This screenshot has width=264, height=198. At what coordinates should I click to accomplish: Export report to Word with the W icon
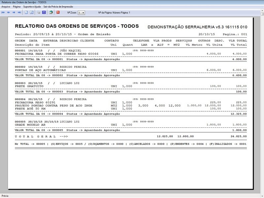44,13
